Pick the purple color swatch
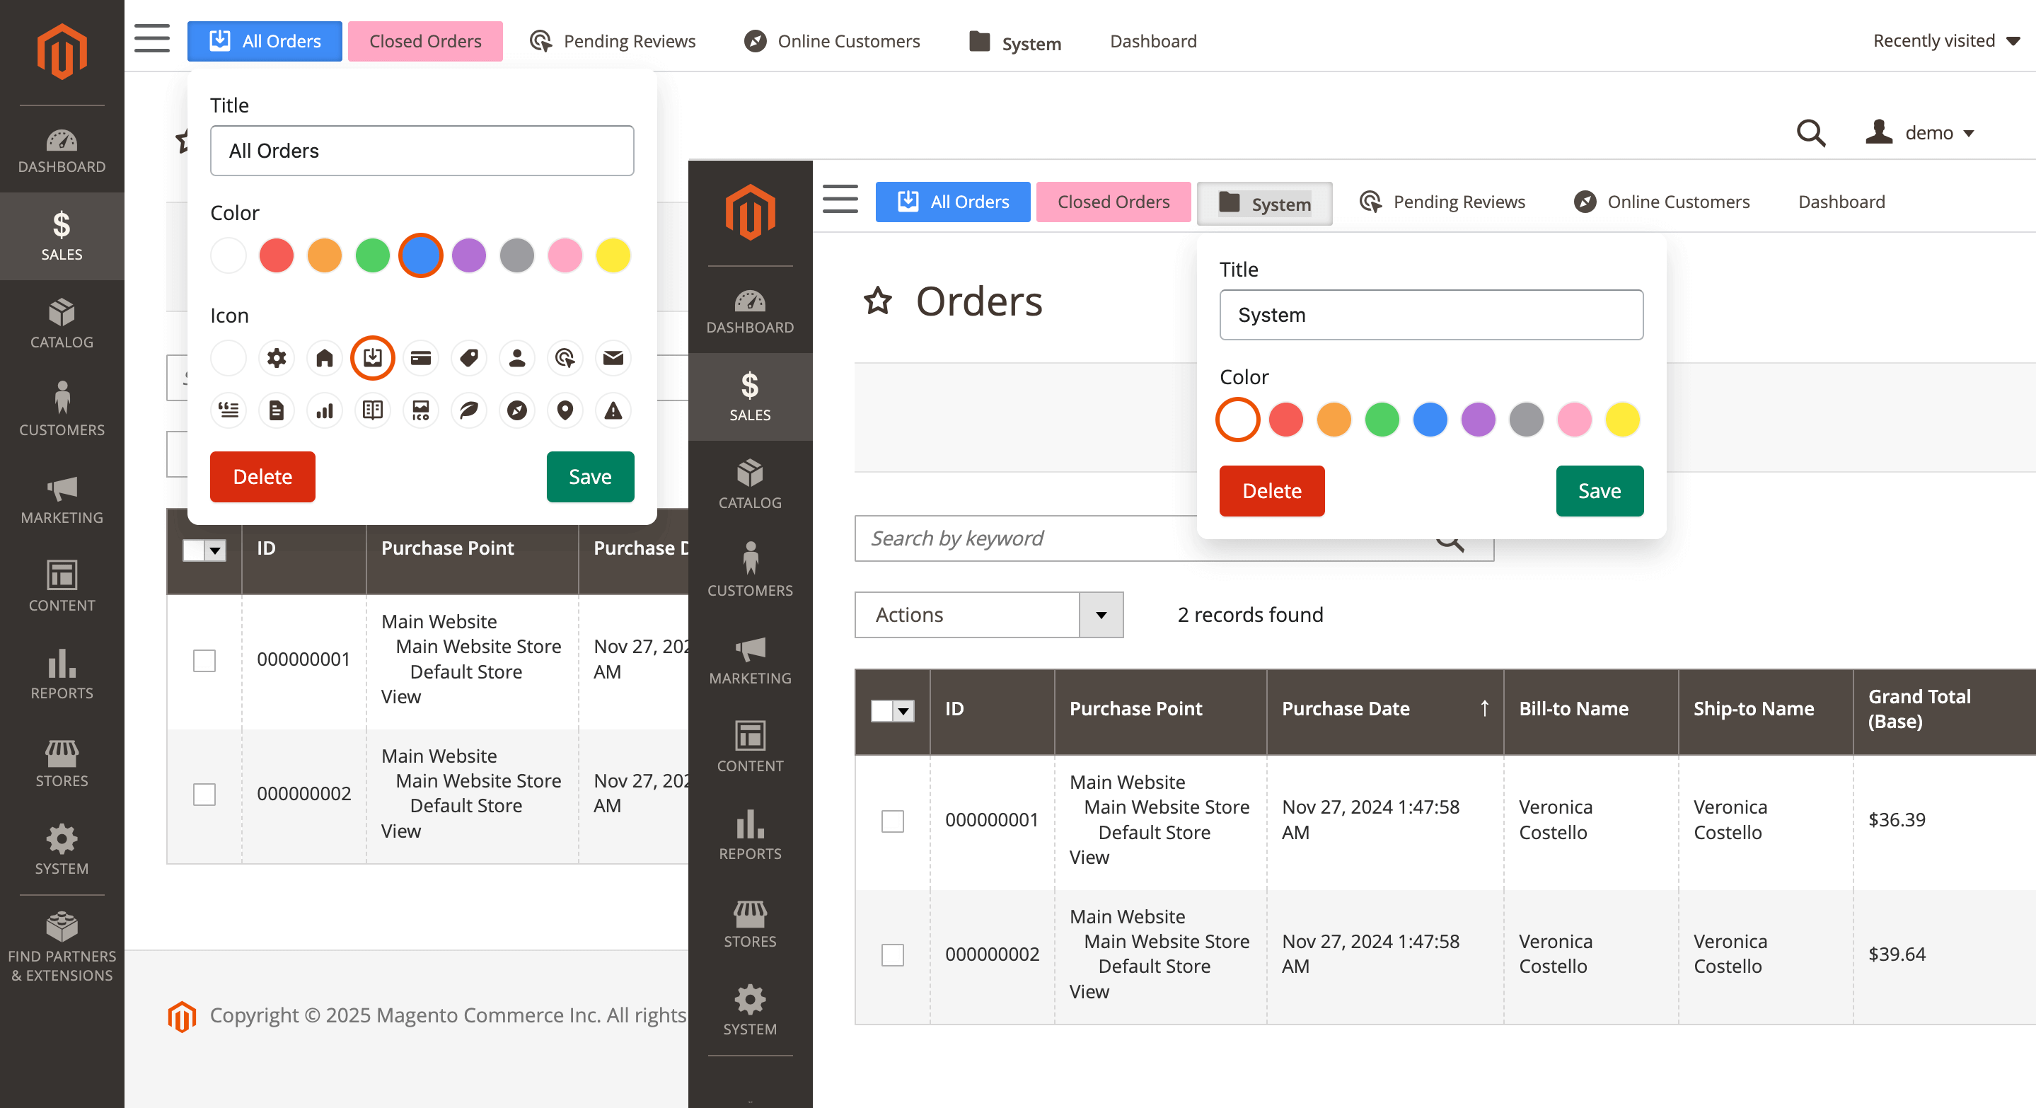Viewport: 2036px width, 1108px height. 469,255
